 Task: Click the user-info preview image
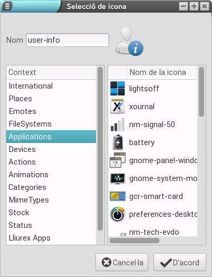pyautogui.click(x=129, y=41)
